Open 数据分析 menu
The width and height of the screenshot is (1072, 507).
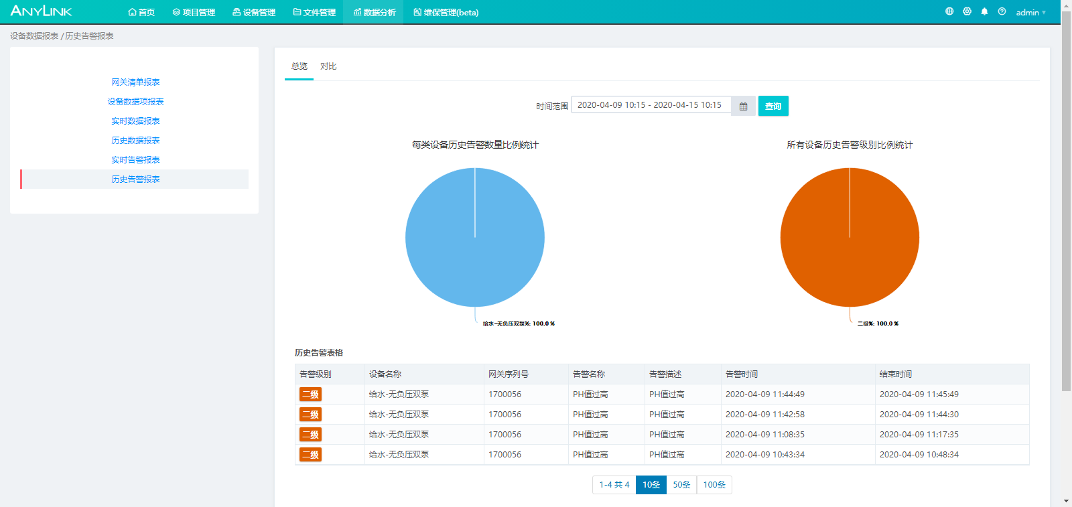pos(375,12)
